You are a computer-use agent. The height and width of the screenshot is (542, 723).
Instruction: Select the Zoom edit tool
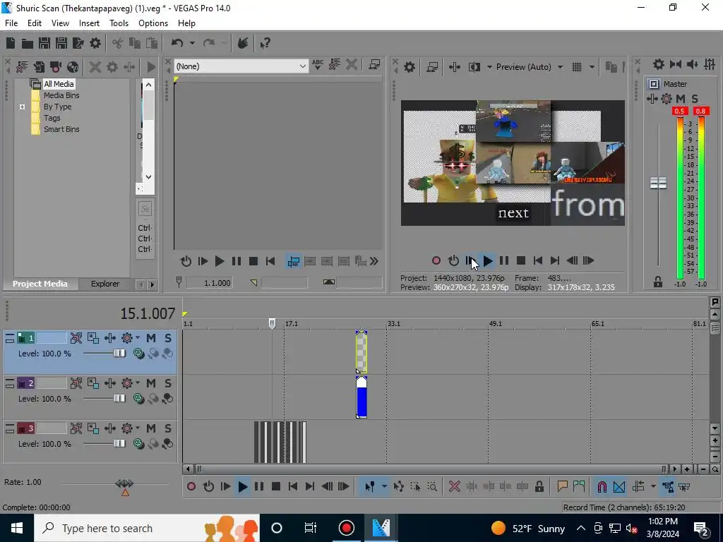(432, 487)
